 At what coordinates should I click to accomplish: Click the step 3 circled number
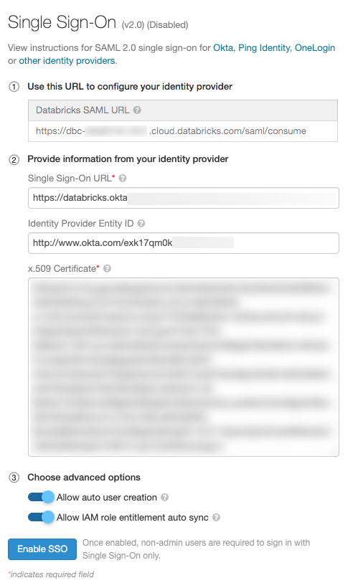(14, 478)
